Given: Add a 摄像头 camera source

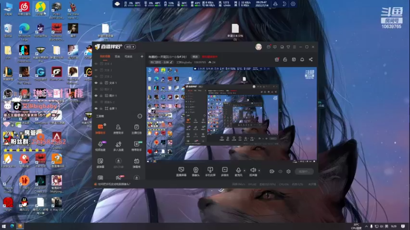Looking at the screenshot, I should coord(196,172).
